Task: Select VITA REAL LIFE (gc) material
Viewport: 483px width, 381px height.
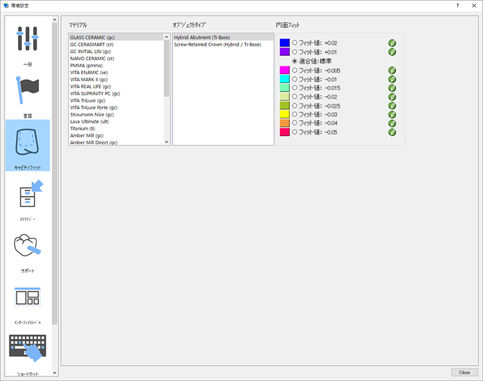Action: [x=116, y=86]
